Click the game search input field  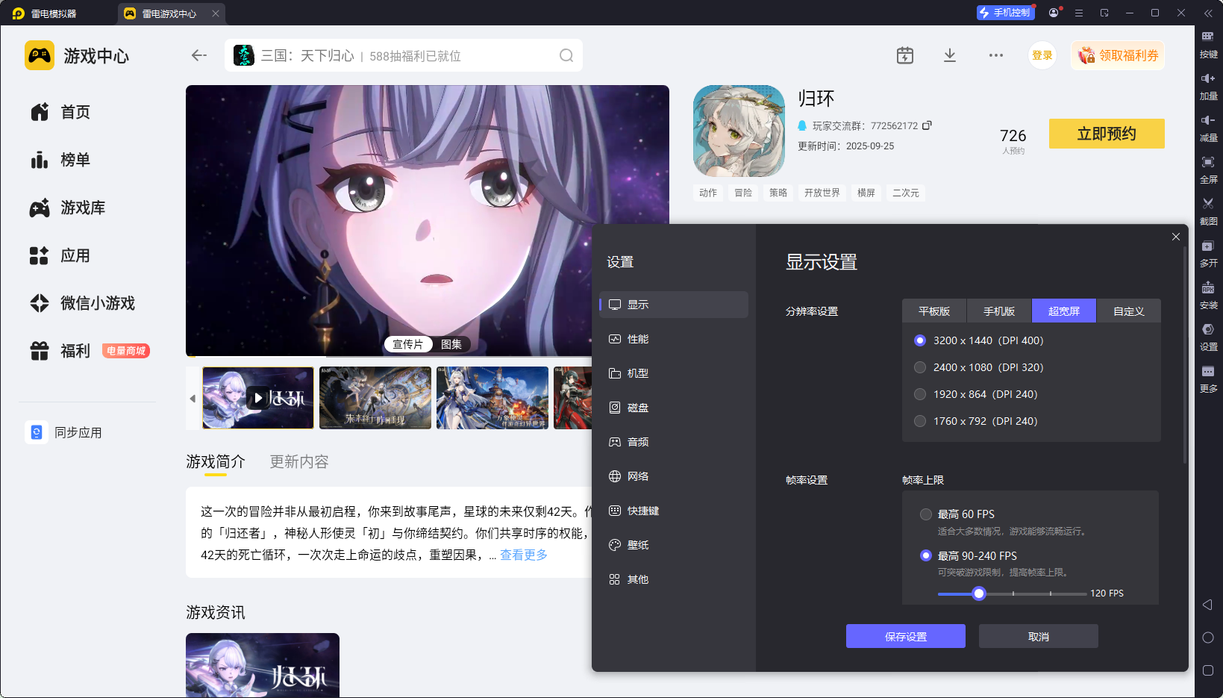[403, 56]
